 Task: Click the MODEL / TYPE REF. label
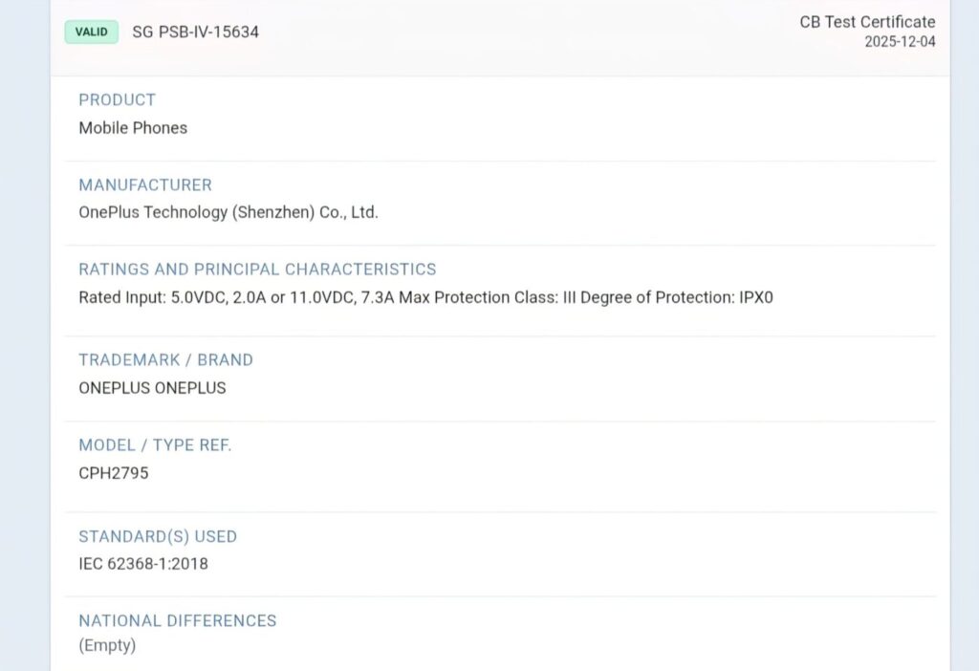click(x=155, y=445)
